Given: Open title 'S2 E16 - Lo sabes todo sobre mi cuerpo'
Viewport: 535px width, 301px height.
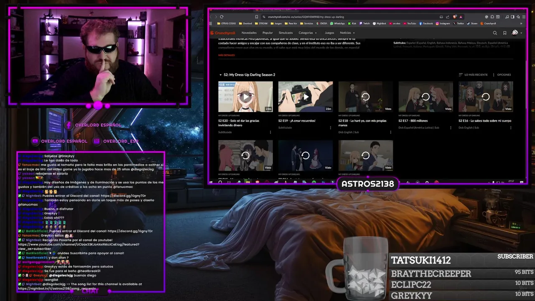Looking at the screenshot, I should click(485, 121).
